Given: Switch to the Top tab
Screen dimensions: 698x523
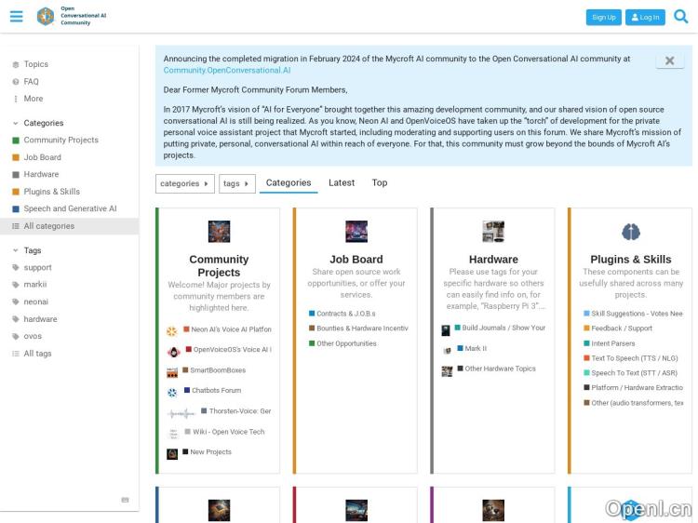Looking at the screenshot, I should point(380,182).
